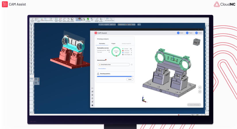Click the blue square Geometry toolbar icon

click(x=56, y=19)
